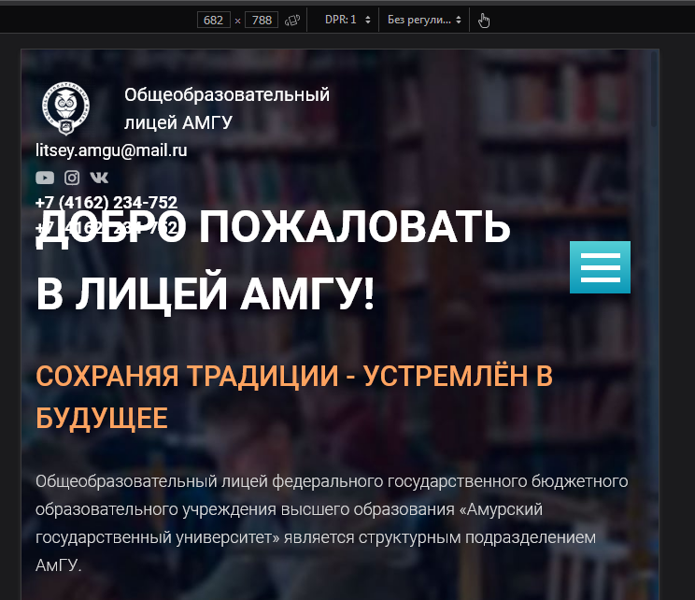Open the DPR dropdown
The height and width of the screenshot is (600, 695).
347,20
